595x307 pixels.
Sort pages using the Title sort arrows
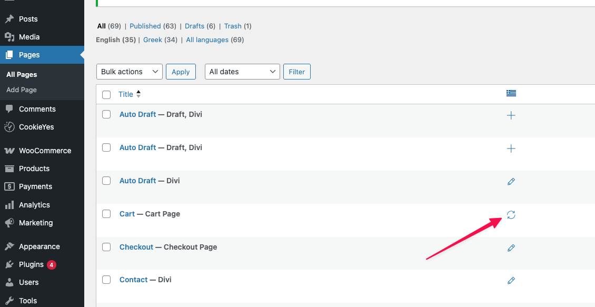coord(138,94)
